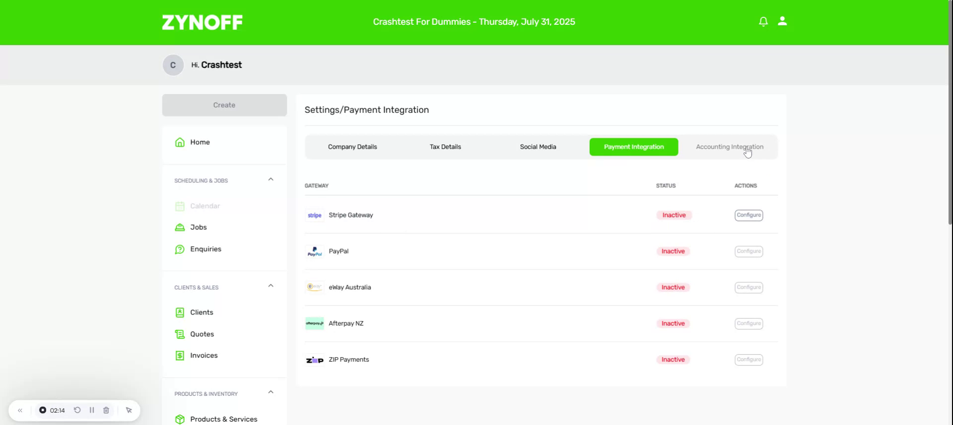Click the Jobs hard hat icon
The image size is (953, 425).
click(180, 227)
